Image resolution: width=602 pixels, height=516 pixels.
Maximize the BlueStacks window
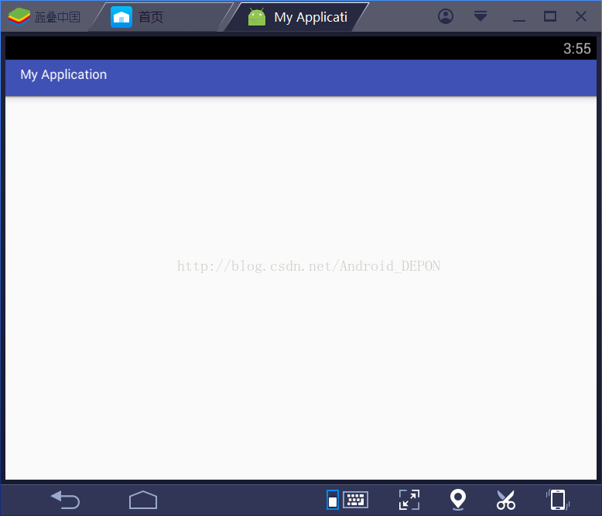pyautogui.click(x=550, y=16)
